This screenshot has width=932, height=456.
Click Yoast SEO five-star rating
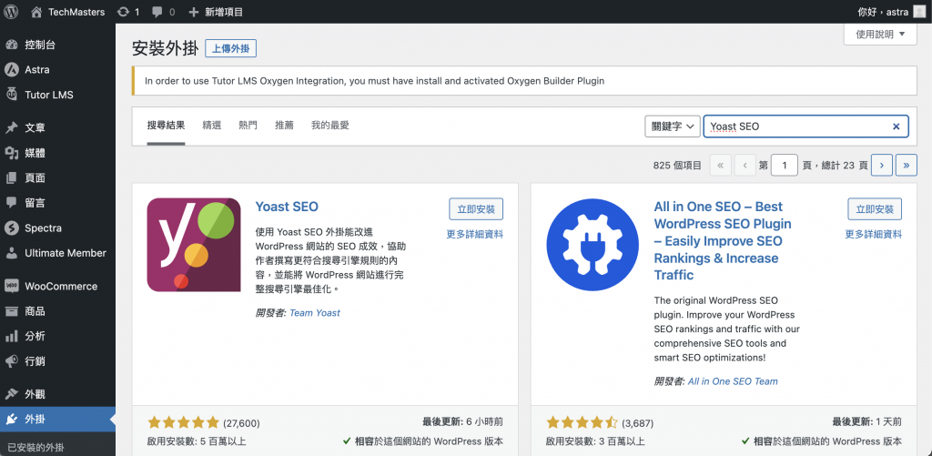click(184, 423)
